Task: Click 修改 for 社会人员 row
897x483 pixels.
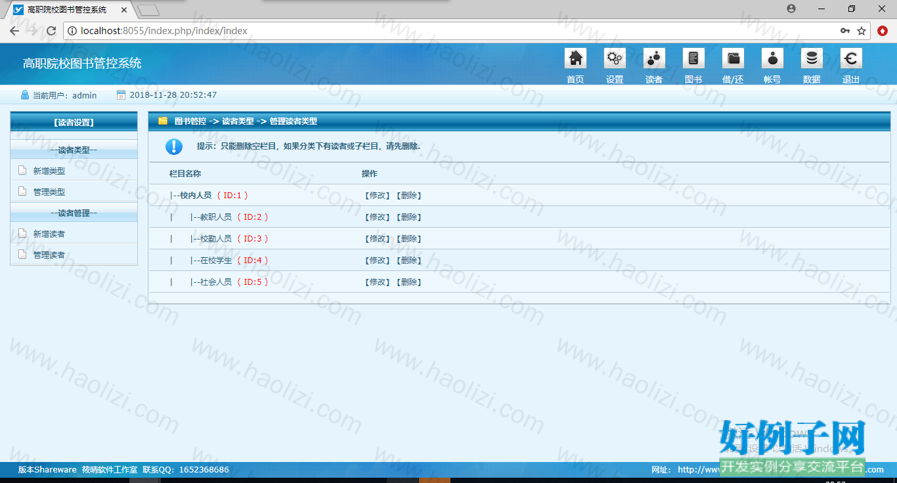Action: [377, 282]
